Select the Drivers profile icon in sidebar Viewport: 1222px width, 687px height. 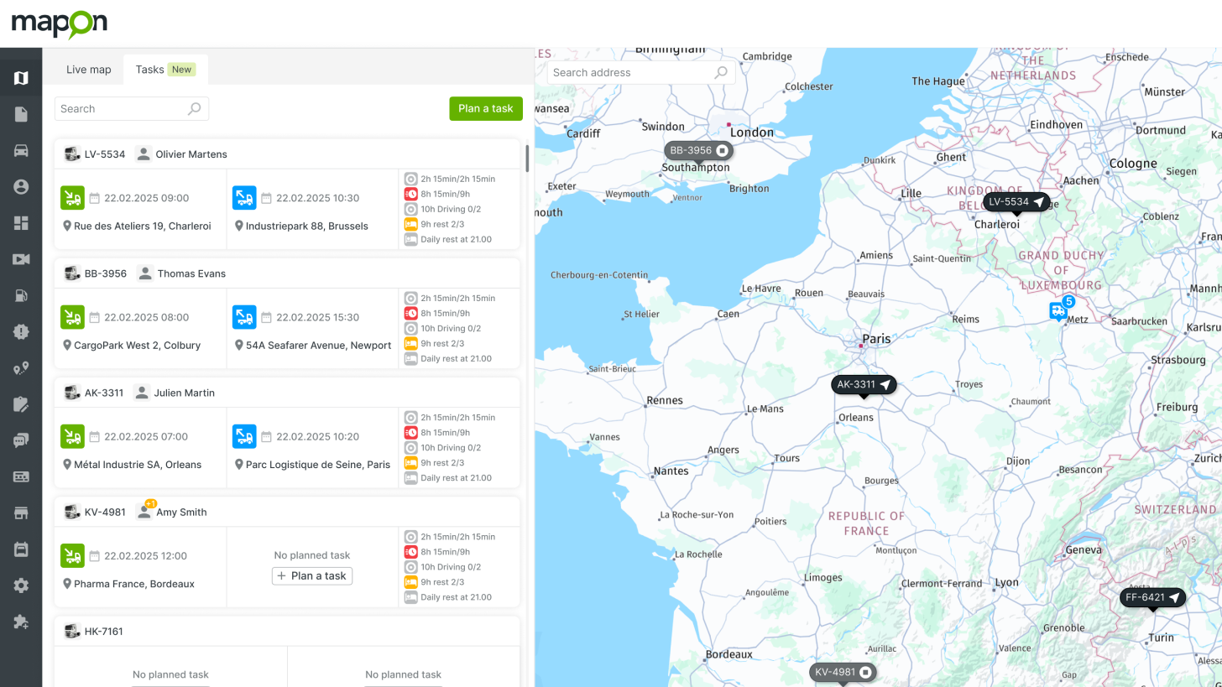coord(20,186)
